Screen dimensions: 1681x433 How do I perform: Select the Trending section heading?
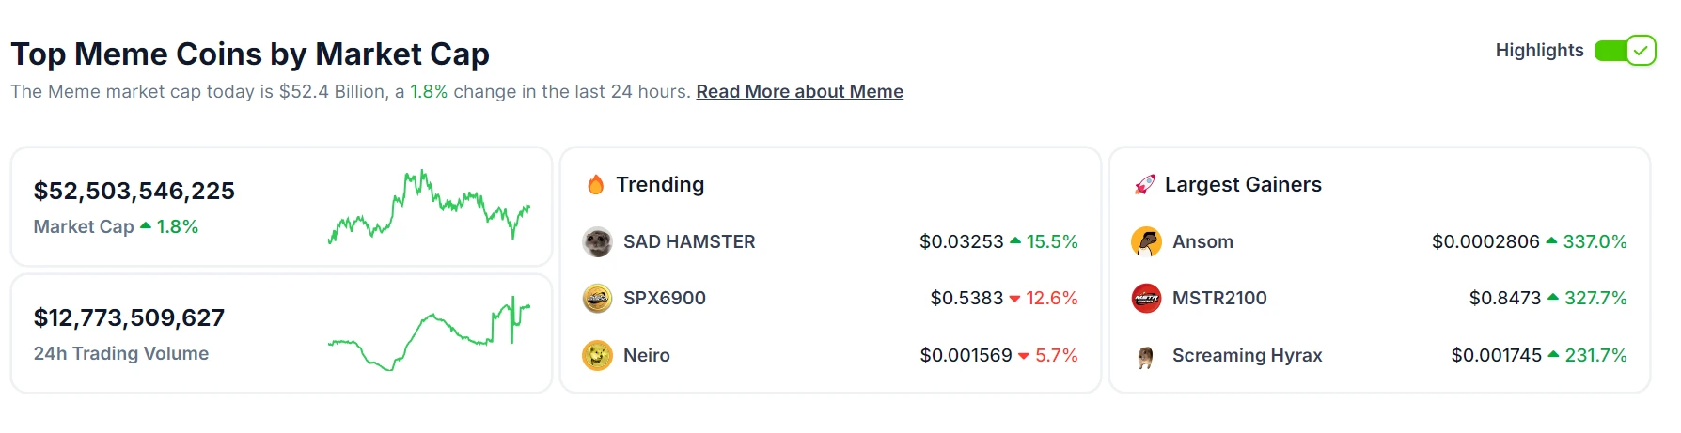click(x=660, y=185)
